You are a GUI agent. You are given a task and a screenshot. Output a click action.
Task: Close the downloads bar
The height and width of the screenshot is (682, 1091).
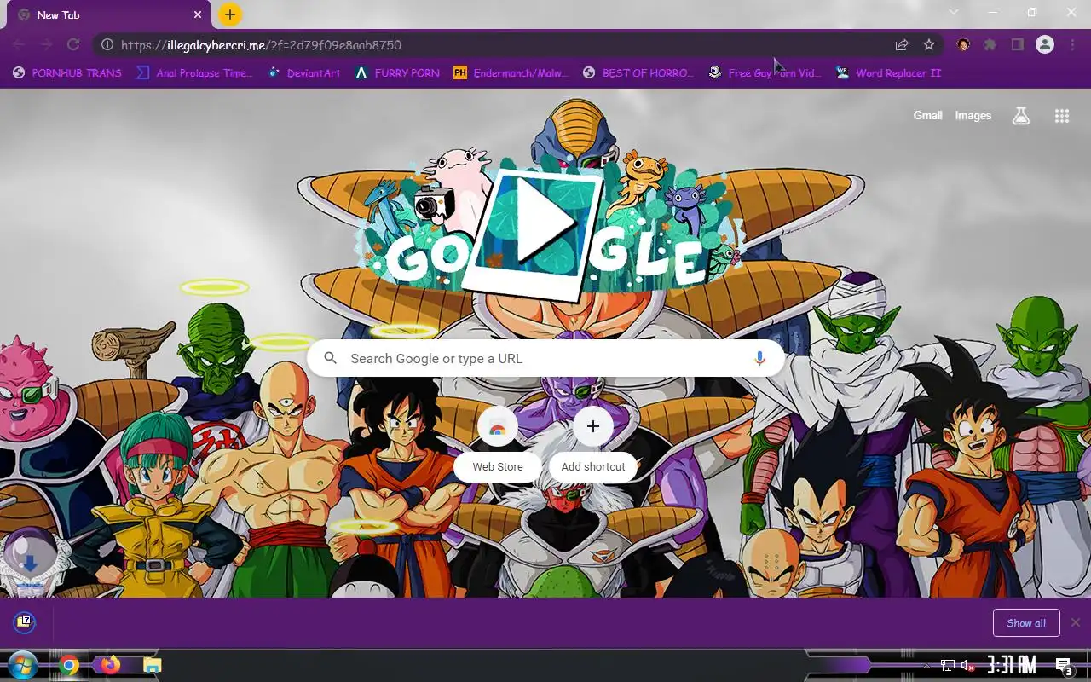point(1076,622)
